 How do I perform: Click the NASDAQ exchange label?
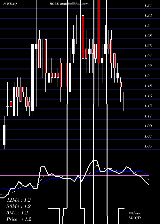click(x=10, y=4)
